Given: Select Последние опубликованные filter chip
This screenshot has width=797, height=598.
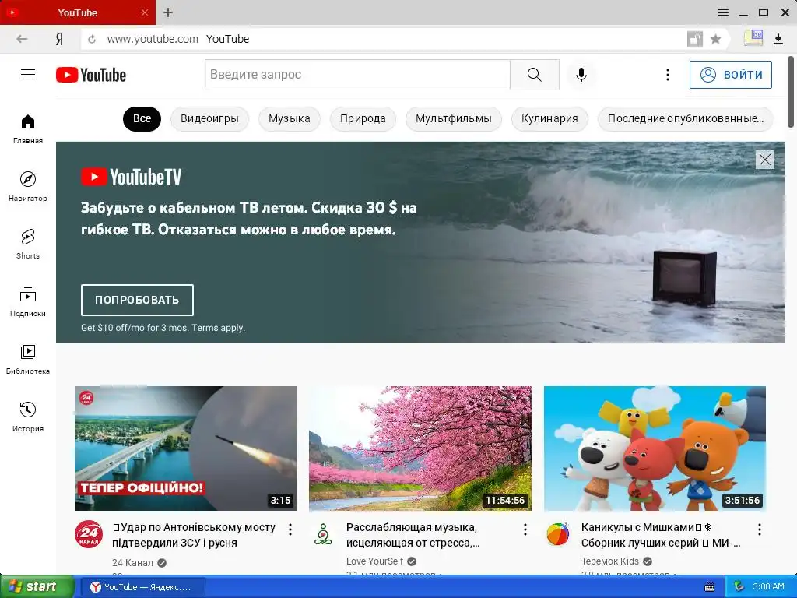Looking at the screenshot, I should click(x=685, y=119).
